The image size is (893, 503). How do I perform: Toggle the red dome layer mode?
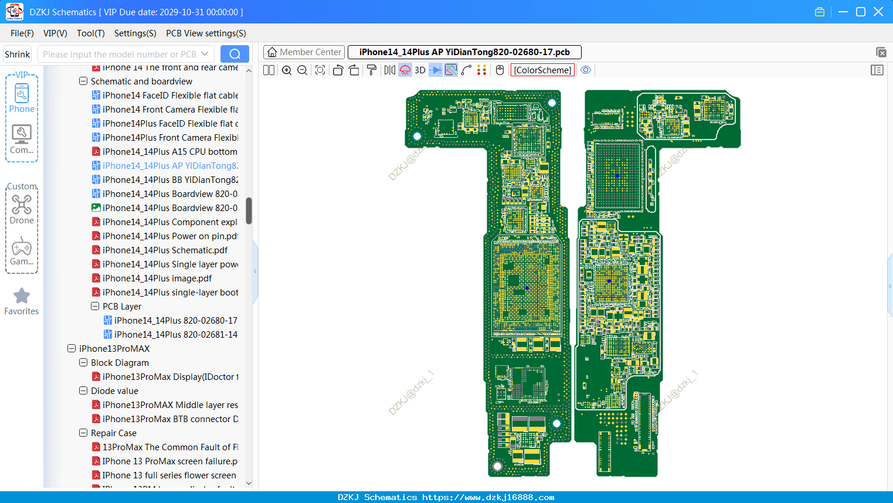coord(405,70)
